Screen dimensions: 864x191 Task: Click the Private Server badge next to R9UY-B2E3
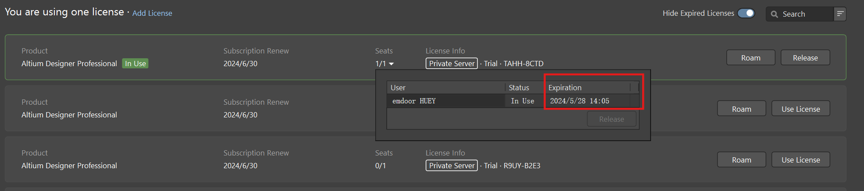coord(452,166)
